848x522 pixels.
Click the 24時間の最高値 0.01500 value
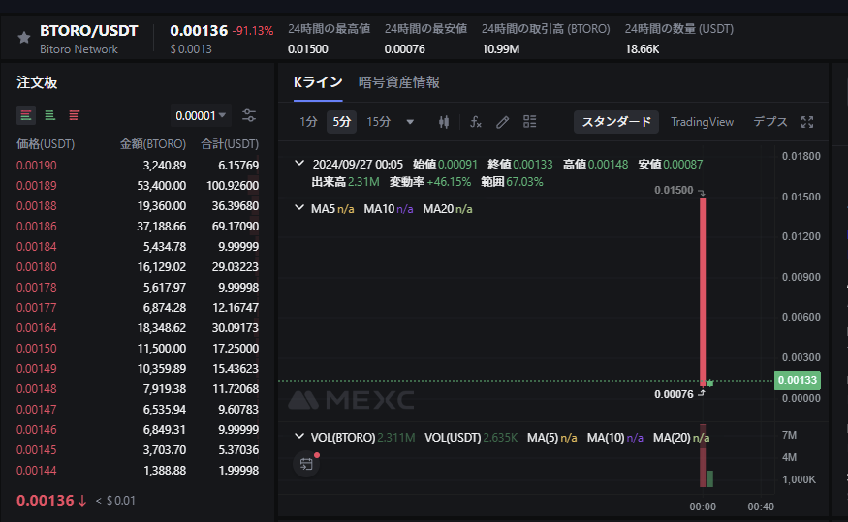click(x=308, y=49)
